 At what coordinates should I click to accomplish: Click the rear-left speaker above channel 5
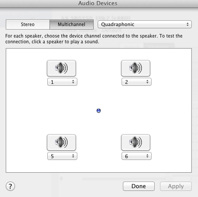(61, 142)
